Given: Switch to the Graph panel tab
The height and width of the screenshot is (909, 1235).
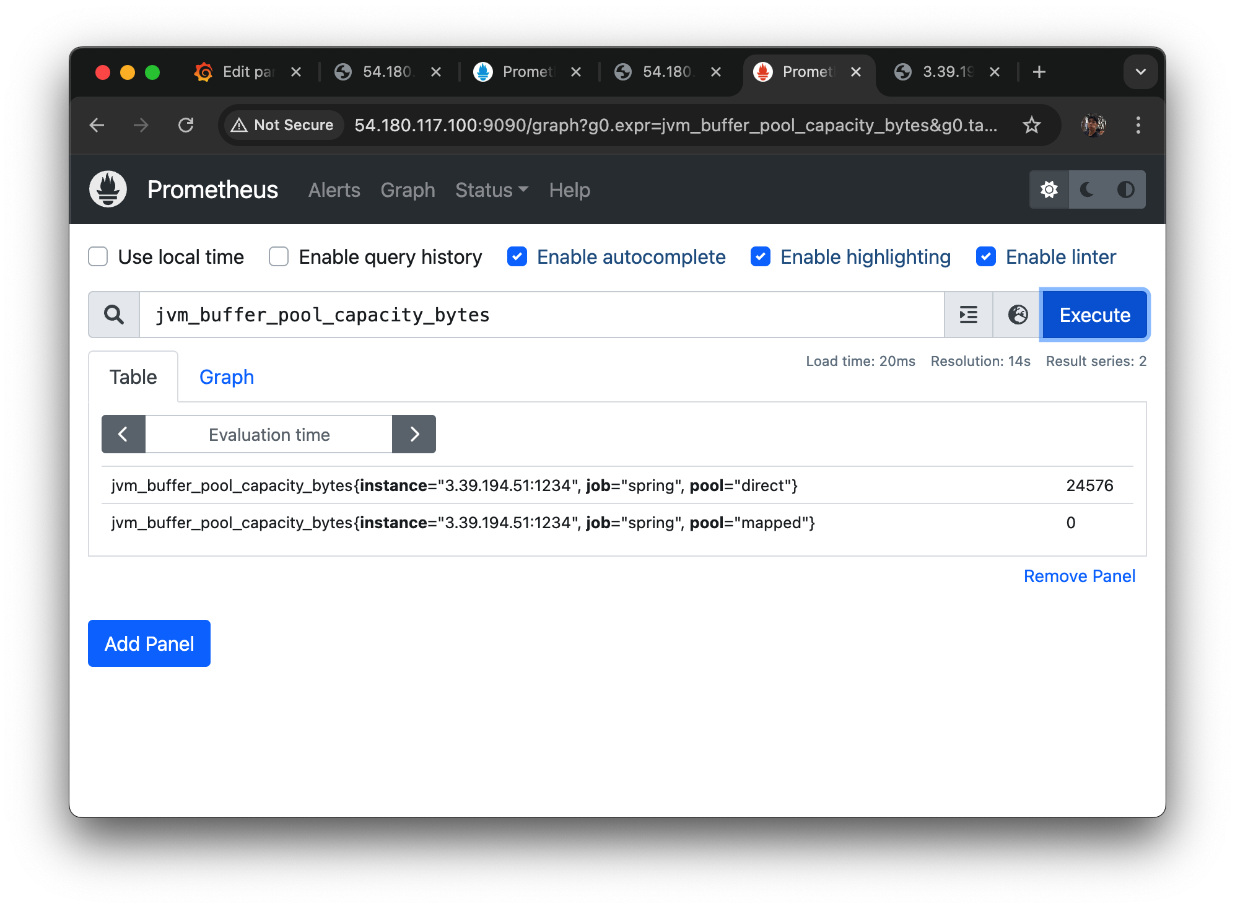Looking at the screenshot, I should coord(227,377).
